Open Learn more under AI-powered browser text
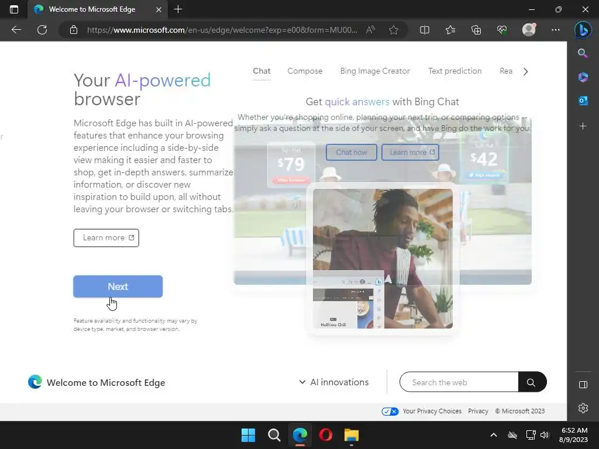 tap(106, 238)
